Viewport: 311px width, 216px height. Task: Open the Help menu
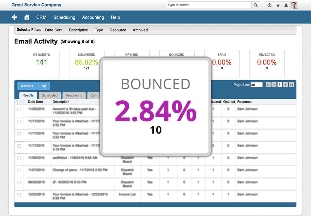click(x=115, y=17)
